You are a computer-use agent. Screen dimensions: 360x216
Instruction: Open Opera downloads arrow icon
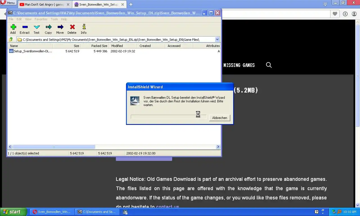click(345, 14)
